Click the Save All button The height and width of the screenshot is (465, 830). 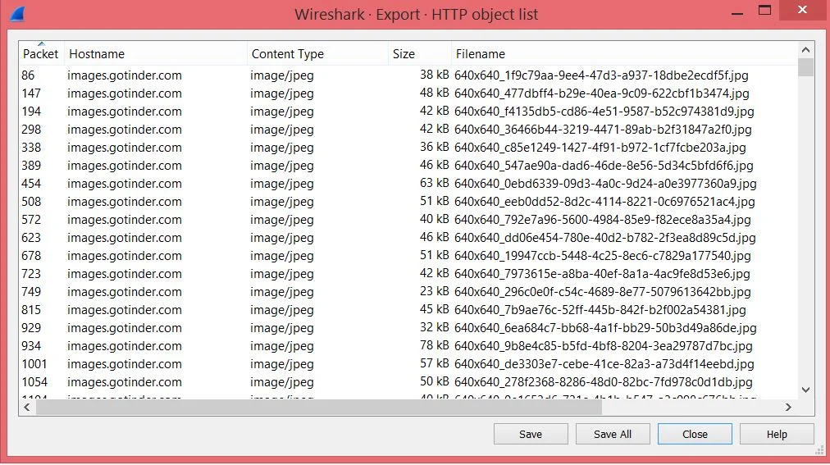[613, 435]
